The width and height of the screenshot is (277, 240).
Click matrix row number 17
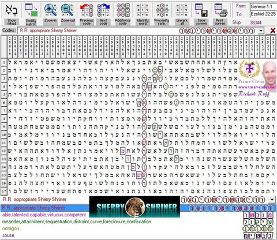click(4, 192)
